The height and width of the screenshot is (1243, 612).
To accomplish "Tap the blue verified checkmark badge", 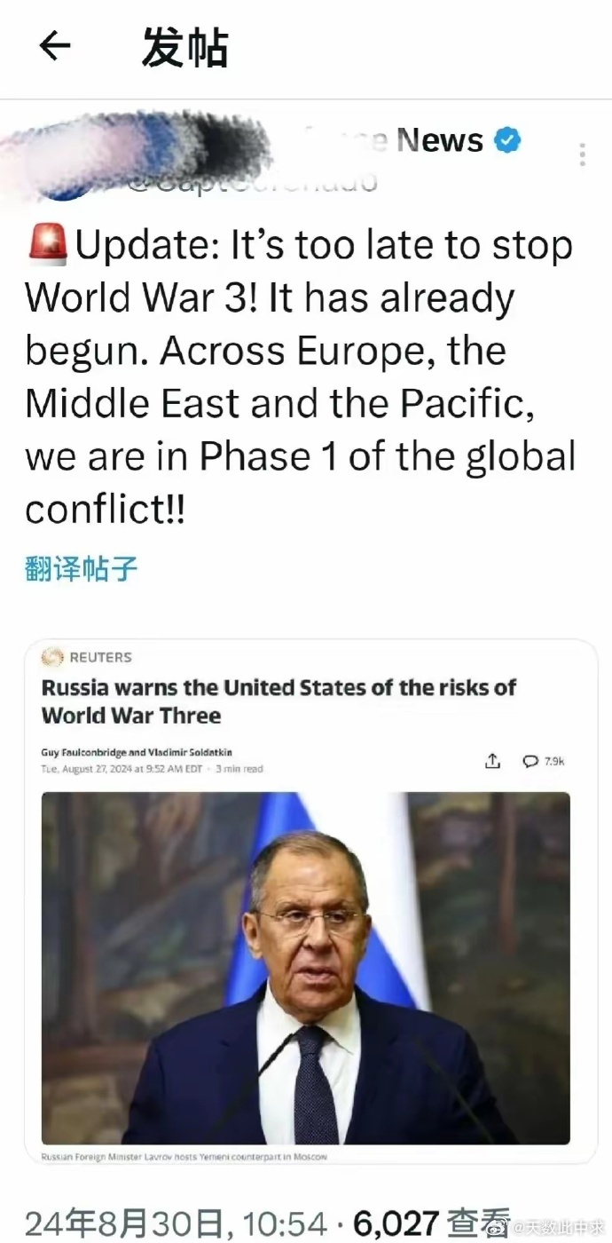I will (x=507, y=140).
